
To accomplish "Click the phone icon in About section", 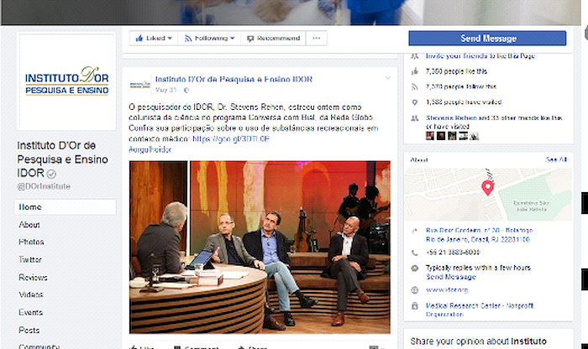I will point(415,253).
